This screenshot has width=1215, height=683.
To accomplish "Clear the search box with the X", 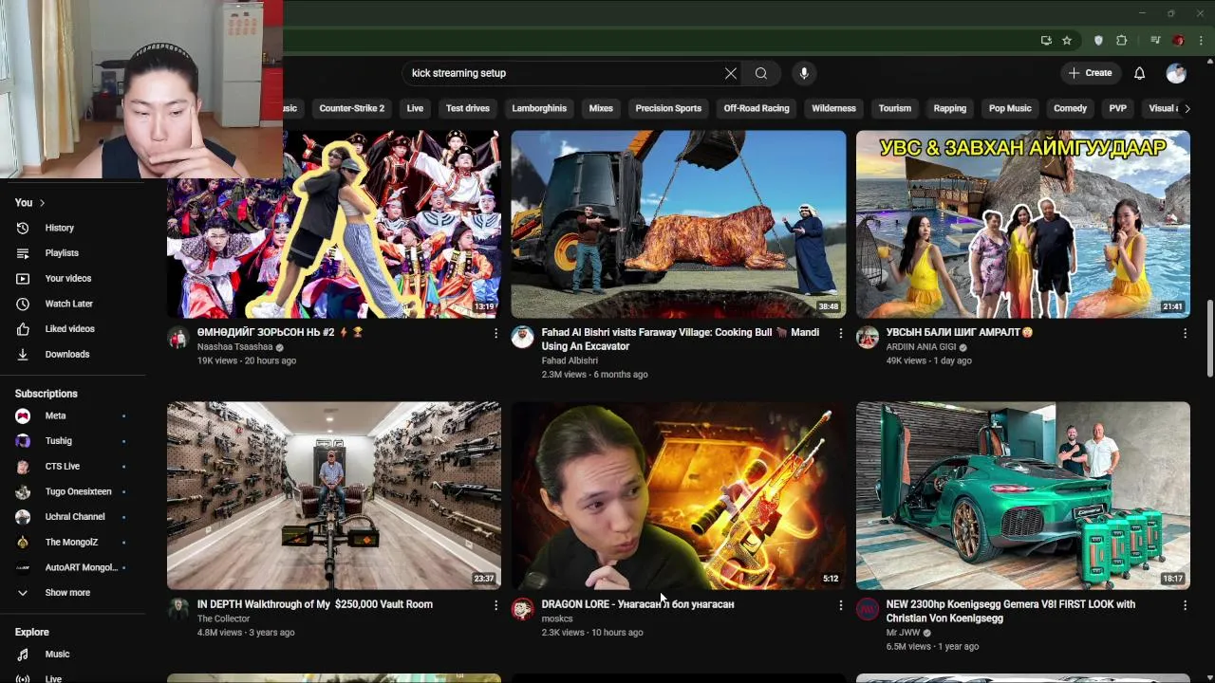I will pos(730,73).
